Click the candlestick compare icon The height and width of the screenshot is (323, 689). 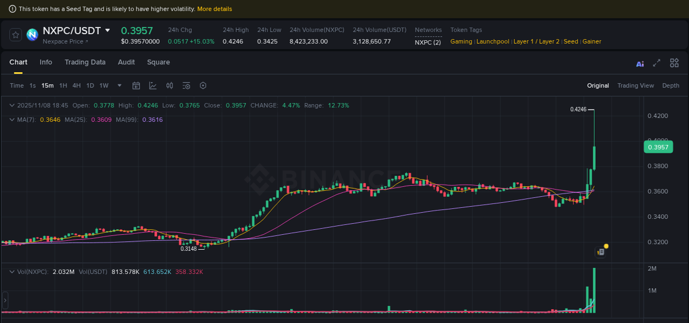point(169,85)
